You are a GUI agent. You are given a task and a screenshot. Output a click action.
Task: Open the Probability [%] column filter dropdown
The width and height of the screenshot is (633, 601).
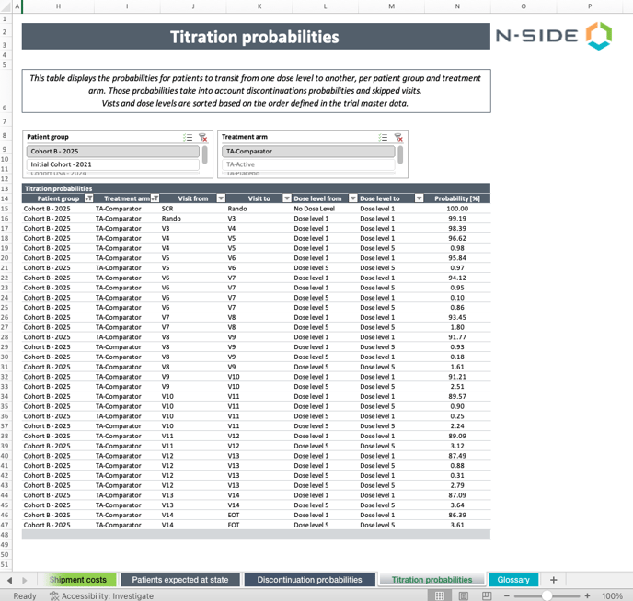click(485, 198)
